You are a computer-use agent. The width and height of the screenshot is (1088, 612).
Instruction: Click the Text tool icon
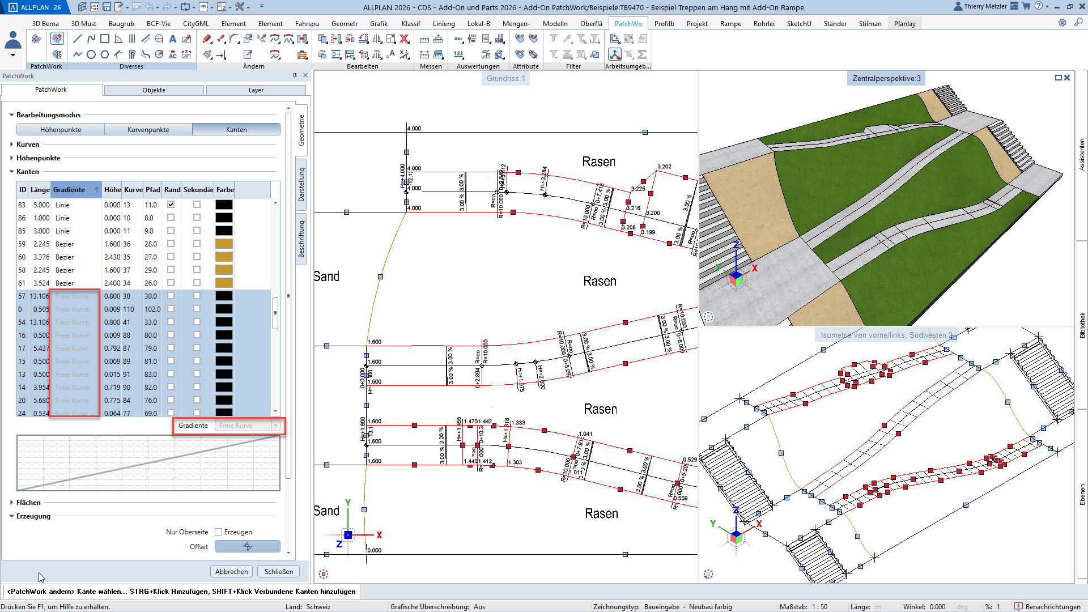point(173,39)
